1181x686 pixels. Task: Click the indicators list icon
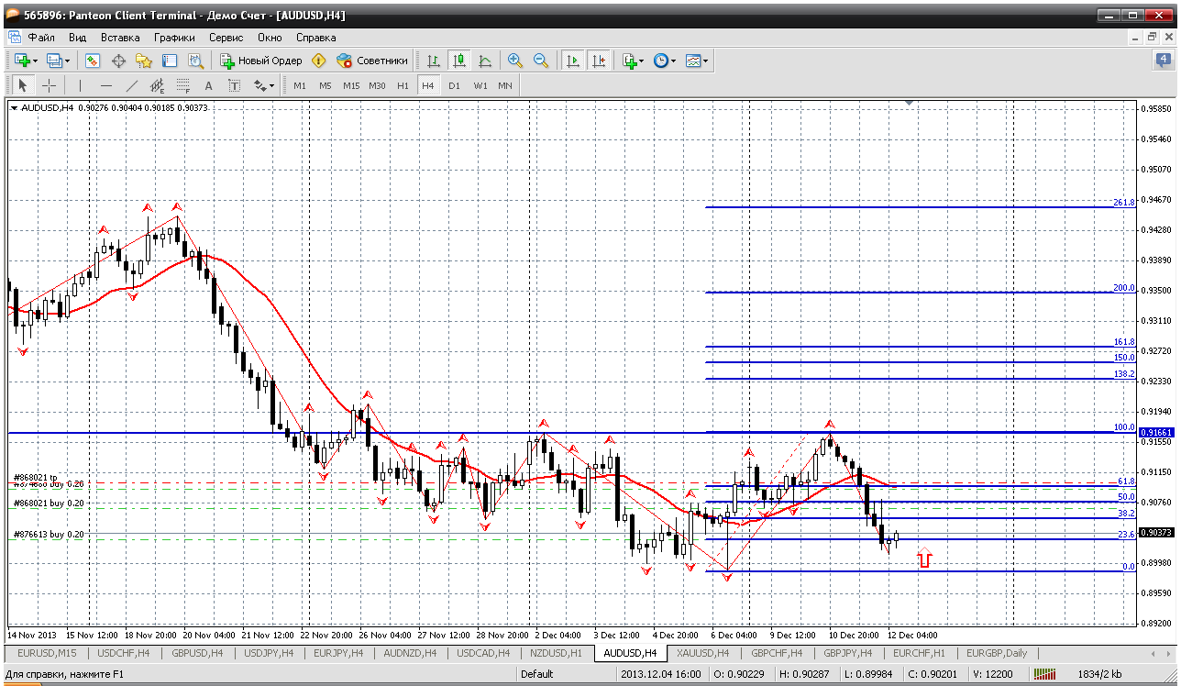click(629, 61)
